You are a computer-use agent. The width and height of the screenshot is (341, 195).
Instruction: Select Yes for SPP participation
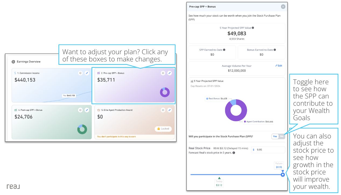(275, 137)
